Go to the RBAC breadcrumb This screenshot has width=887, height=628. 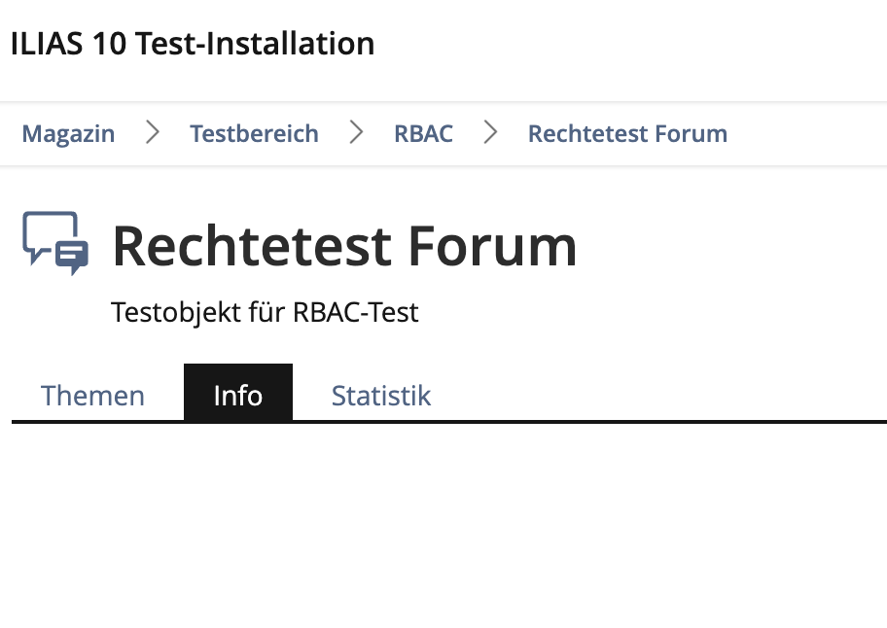(423, 133)
